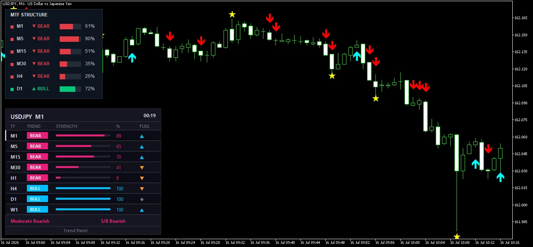Click the W1 row blue up-triangle fuel icon
This screenshot has width=533, height=247.
coord(142,210)
